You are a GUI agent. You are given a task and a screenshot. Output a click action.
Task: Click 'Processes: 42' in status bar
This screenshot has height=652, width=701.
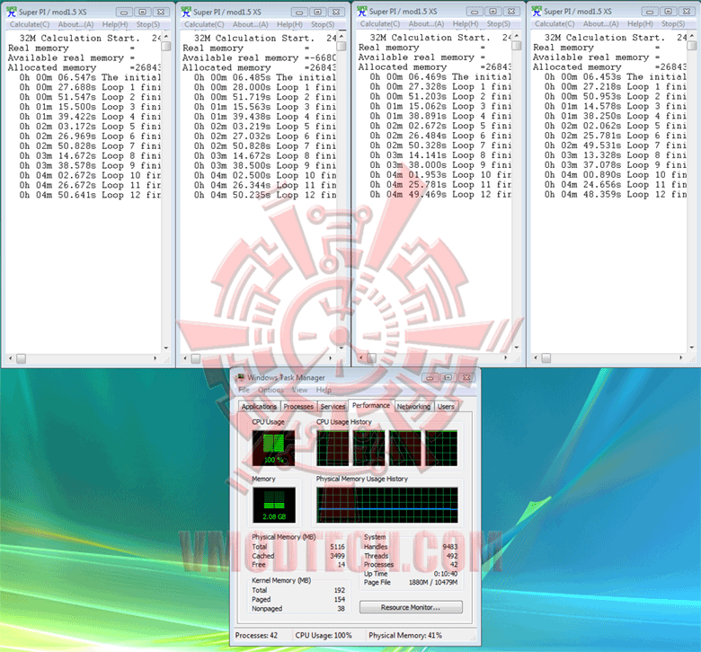tap(257, 636)
